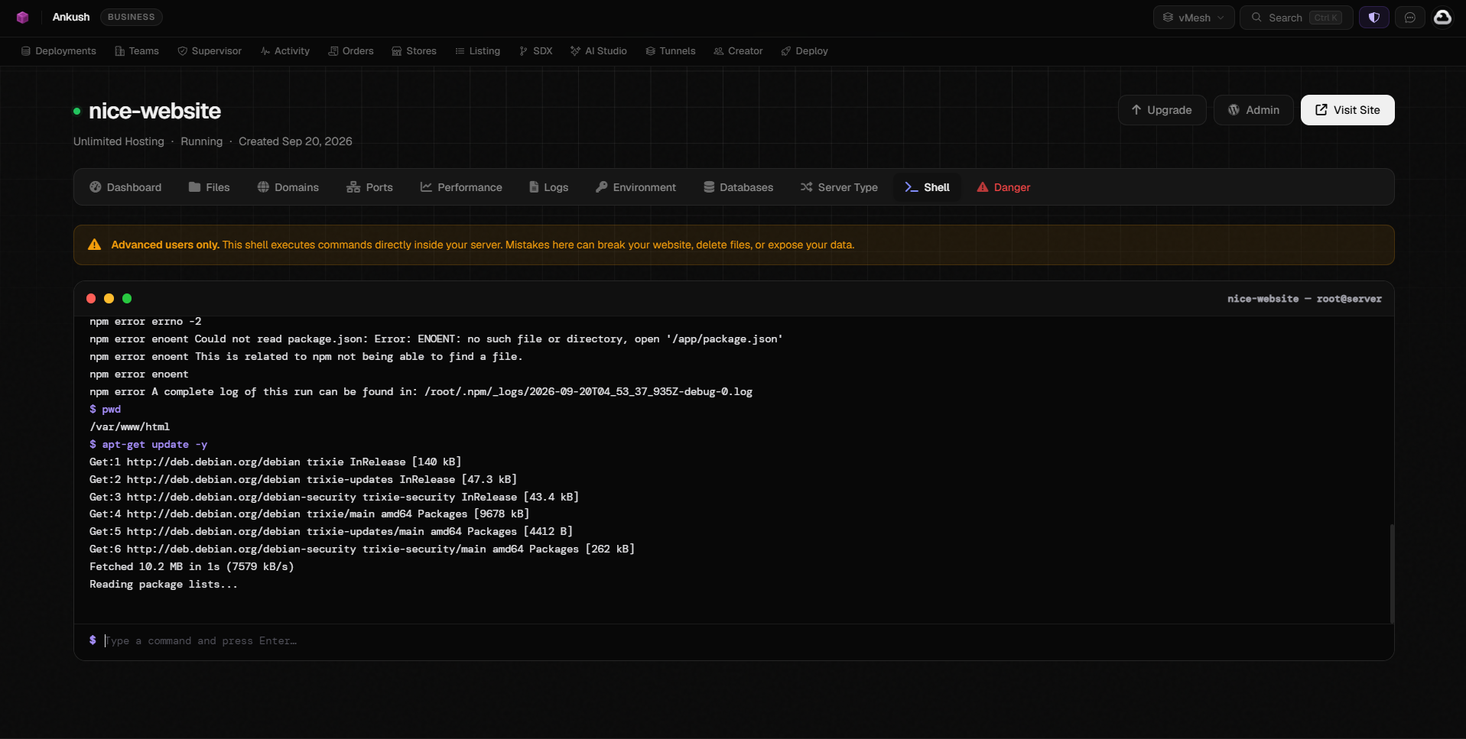1466x739 pixels.
Task: Open the SDX page
Action: (536, 51)
